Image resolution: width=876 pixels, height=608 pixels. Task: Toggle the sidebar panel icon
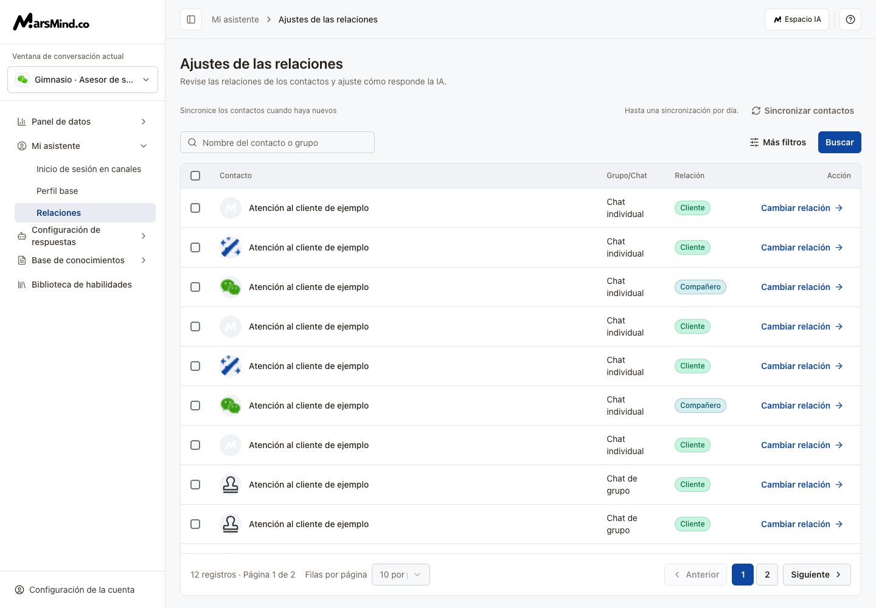click(x=191, y=19)
